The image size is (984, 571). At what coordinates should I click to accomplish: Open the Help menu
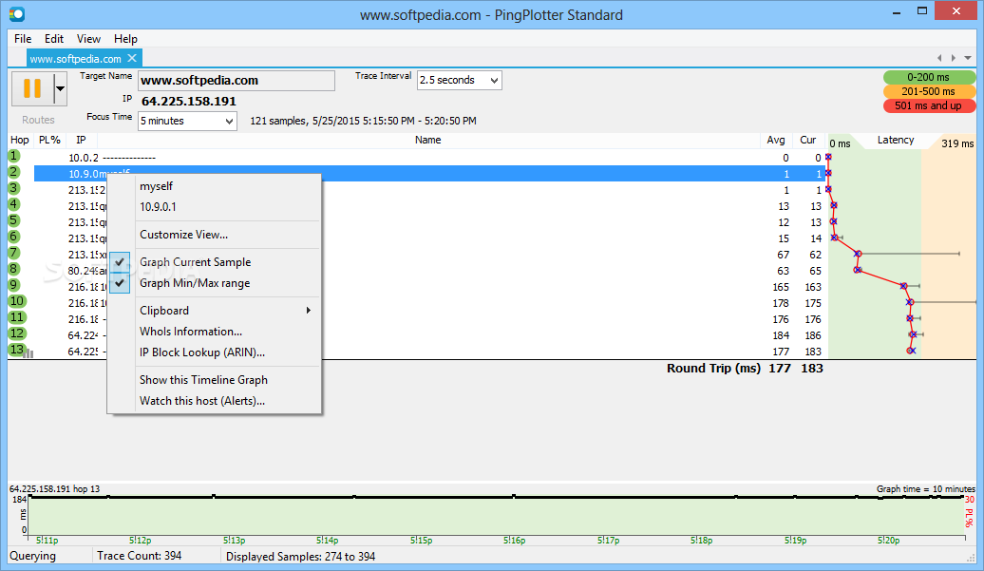point(125,39)
